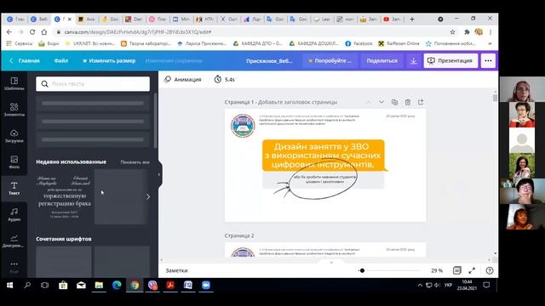This screenshot has width=545, height=306.
Task: Open the Photos (Фото) sidebar panel
Action: click(14, 162)
